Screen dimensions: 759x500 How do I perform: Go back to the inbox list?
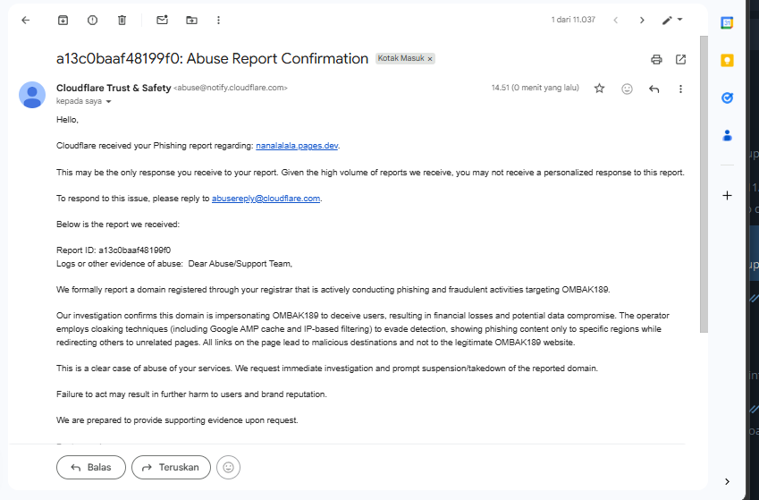click(25, 20)
